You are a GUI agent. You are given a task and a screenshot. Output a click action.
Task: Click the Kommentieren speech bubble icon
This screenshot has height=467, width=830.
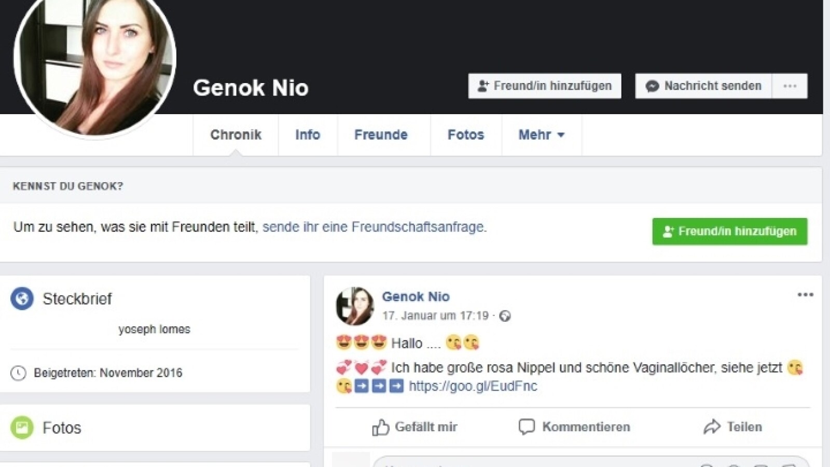pos(526,427)
